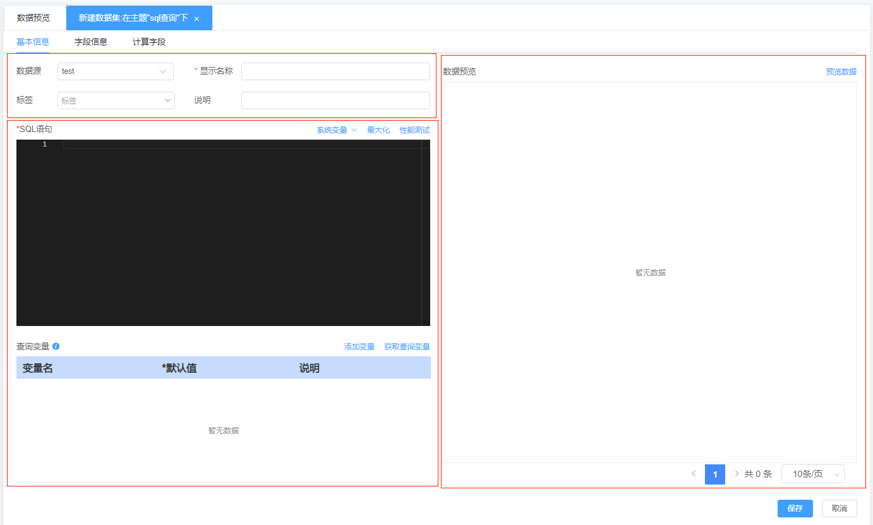This screenshot has height=525, width=873.
Task: Switch to the 数据预览 tab
Action: 33,18
